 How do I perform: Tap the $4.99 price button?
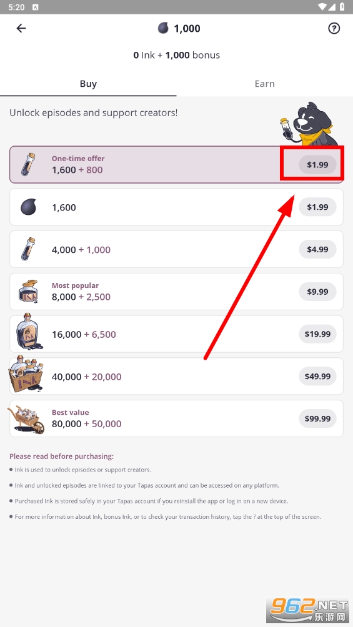tap(317, 249)
